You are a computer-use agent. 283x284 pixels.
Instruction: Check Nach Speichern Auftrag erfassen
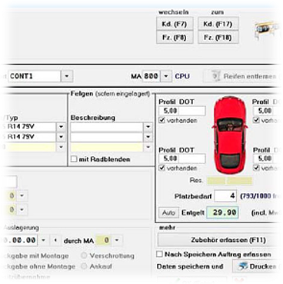coord(159,254)
